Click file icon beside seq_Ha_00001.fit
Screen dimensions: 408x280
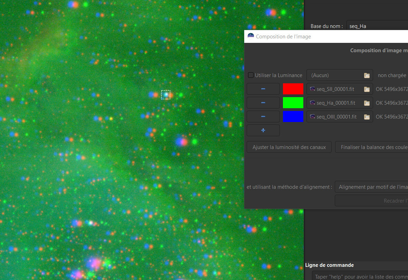313,103
